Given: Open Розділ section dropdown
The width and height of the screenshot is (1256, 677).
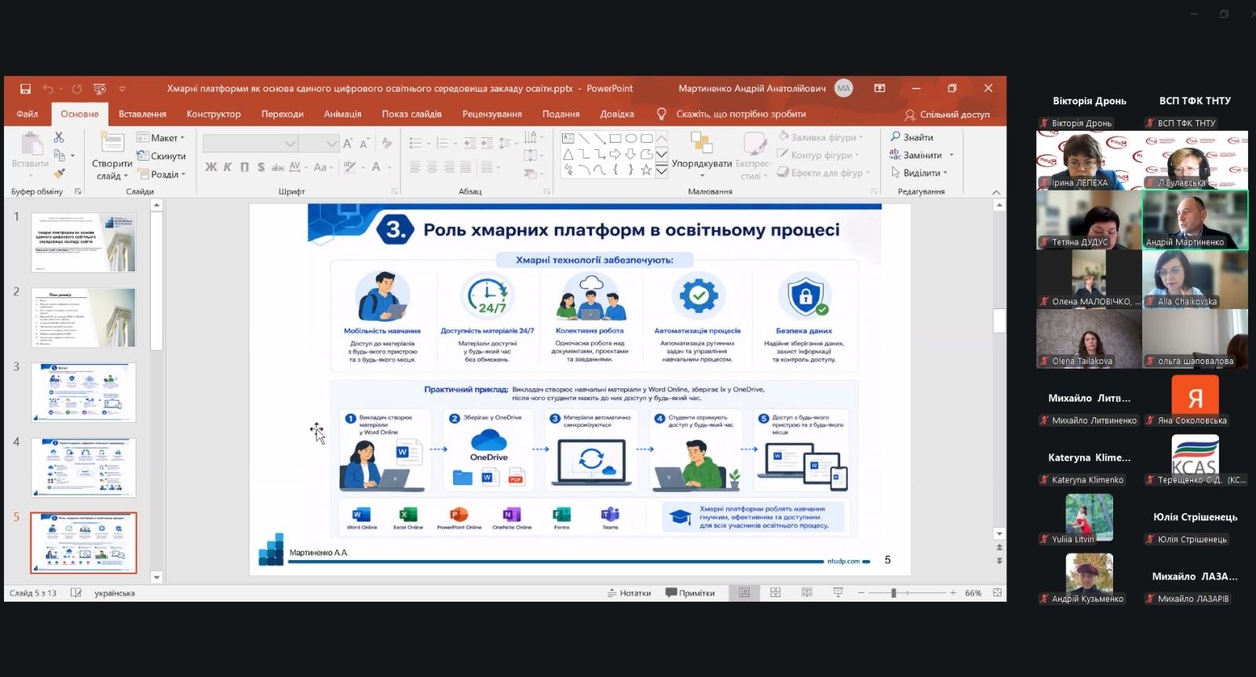Looking at the screenshot, I should (x=162, y=174).
